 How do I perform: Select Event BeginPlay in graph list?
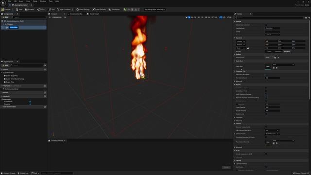[12, 76]
